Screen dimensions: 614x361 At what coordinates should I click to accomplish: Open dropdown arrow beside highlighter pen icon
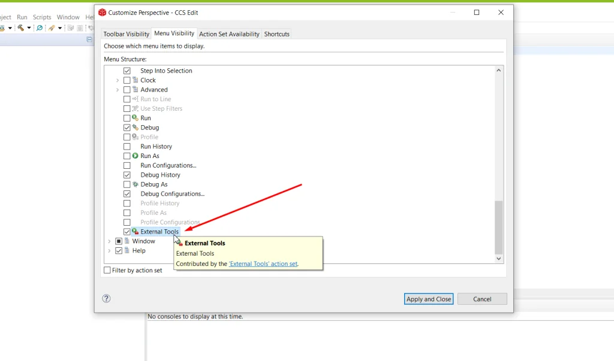60,28
